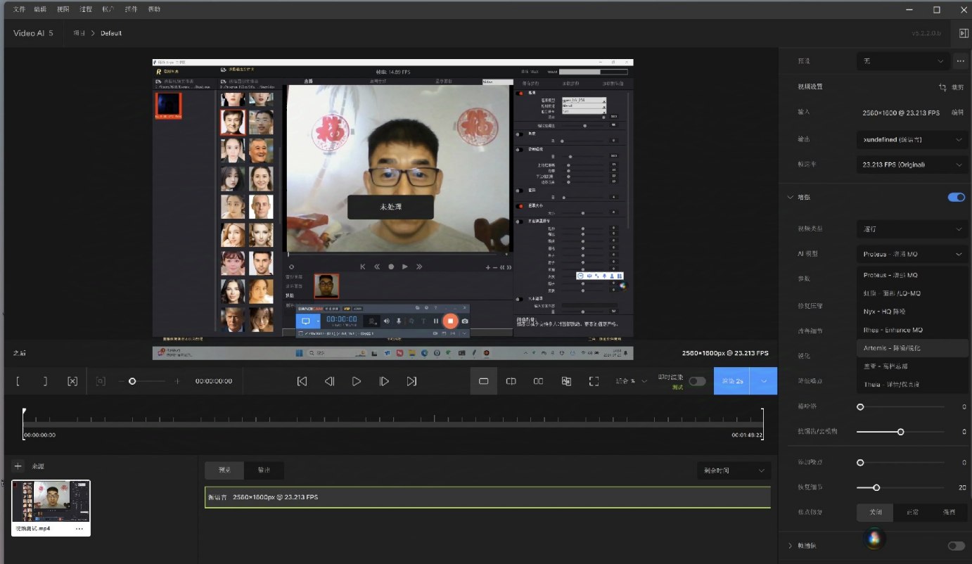Screen dimensions: 972x564
Task: Open the 预设 preset dropdown
Action: point(903,61)
